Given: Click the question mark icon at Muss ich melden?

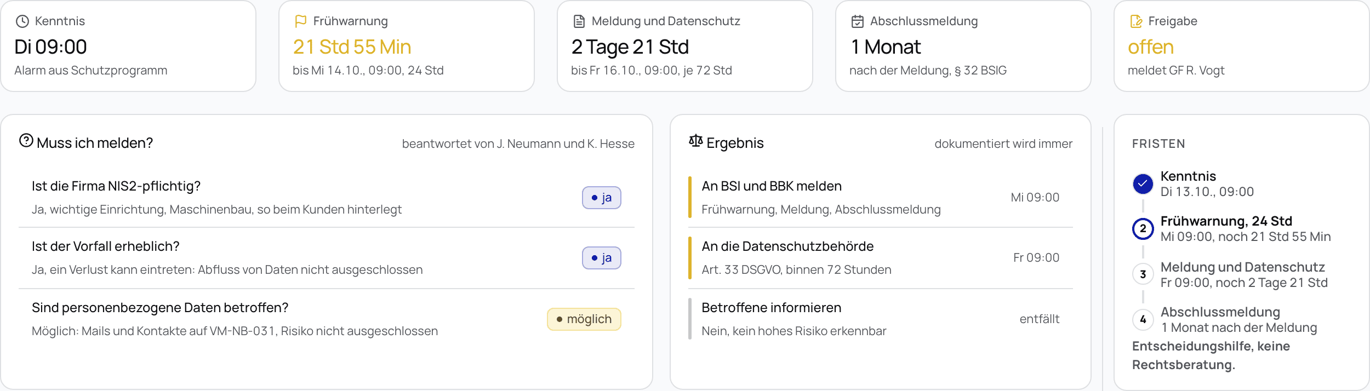Looking at the screenshot, I should [x=26, y=141].
